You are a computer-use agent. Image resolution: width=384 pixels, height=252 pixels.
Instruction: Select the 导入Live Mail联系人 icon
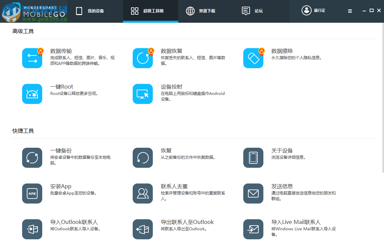pos(253,229)
